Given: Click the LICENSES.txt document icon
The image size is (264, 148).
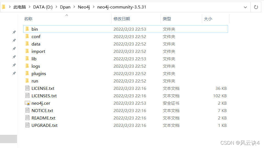Looking at the screenshot, I should [x=27, y=95].
